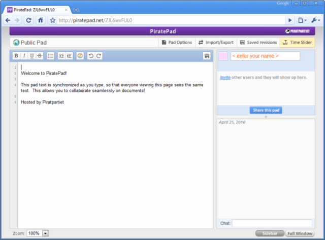Toggle the Sidebar button

[270, 233]
